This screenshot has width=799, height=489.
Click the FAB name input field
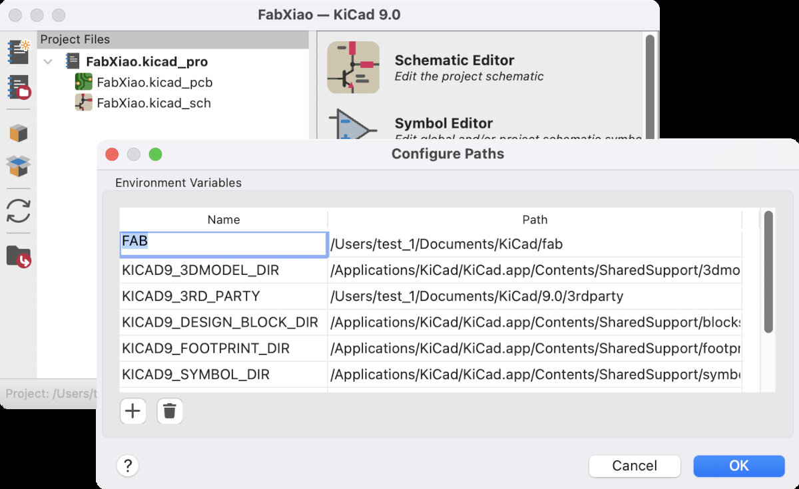point(223,244)
